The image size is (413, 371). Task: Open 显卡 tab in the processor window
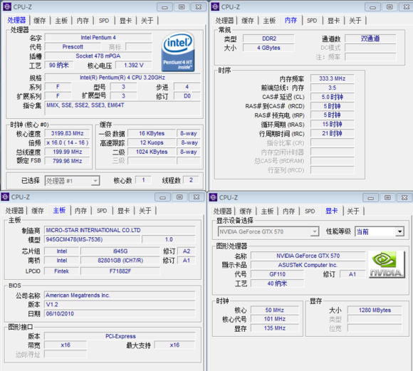coord(125,20)
